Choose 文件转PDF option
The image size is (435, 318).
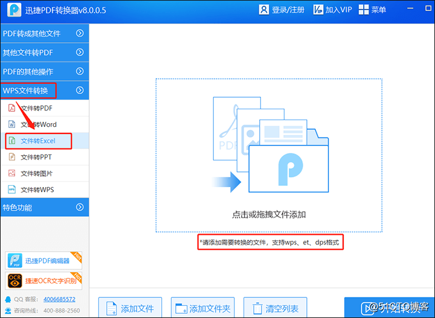point(45,108)
